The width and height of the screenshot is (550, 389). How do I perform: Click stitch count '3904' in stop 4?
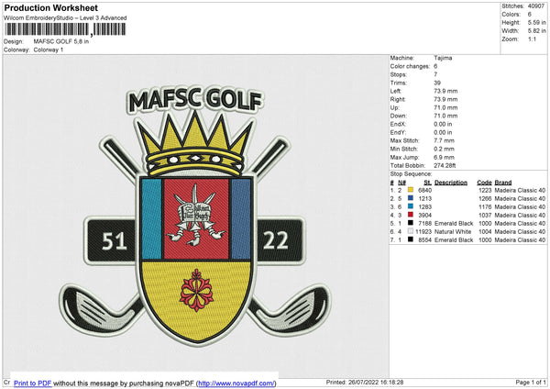(424, 216)
